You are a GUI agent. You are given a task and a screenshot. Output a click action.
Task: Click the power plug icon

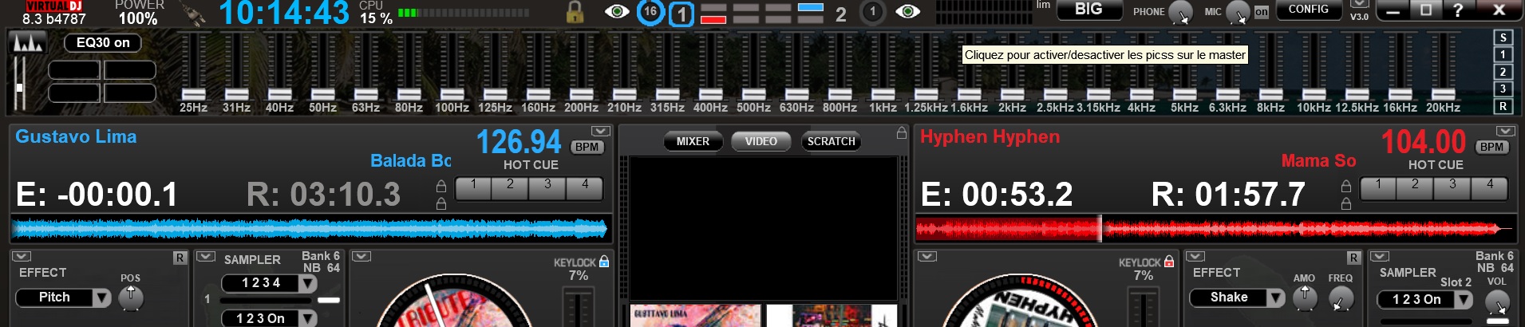194,14
